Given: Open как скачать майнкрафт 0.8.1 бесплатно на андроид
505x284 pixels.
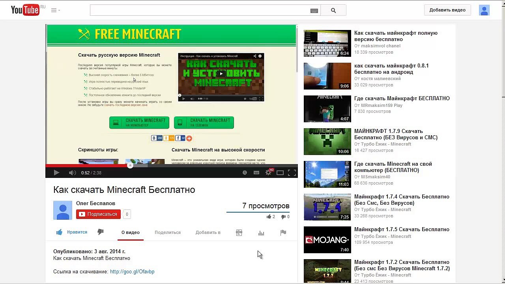Looking at the screenshot, I should [x=391, y=69].
